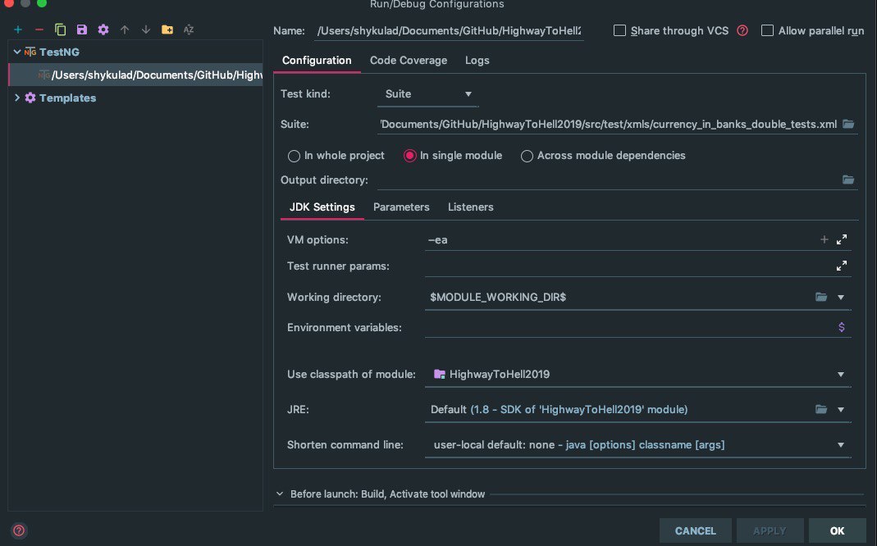The image size is (877, 546).
Task: Open Working directory macro dropdown arrow
Action: pos(841,298)
